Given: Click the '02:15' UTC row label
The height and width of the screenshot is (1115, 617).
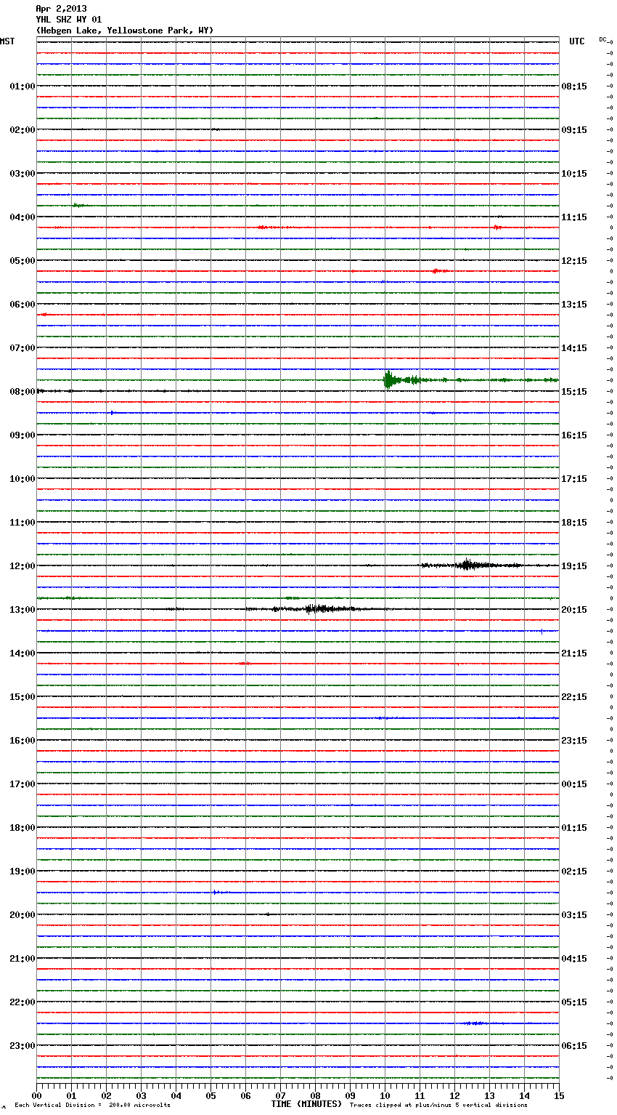Looking at the screenshot, I should (574, 872).
